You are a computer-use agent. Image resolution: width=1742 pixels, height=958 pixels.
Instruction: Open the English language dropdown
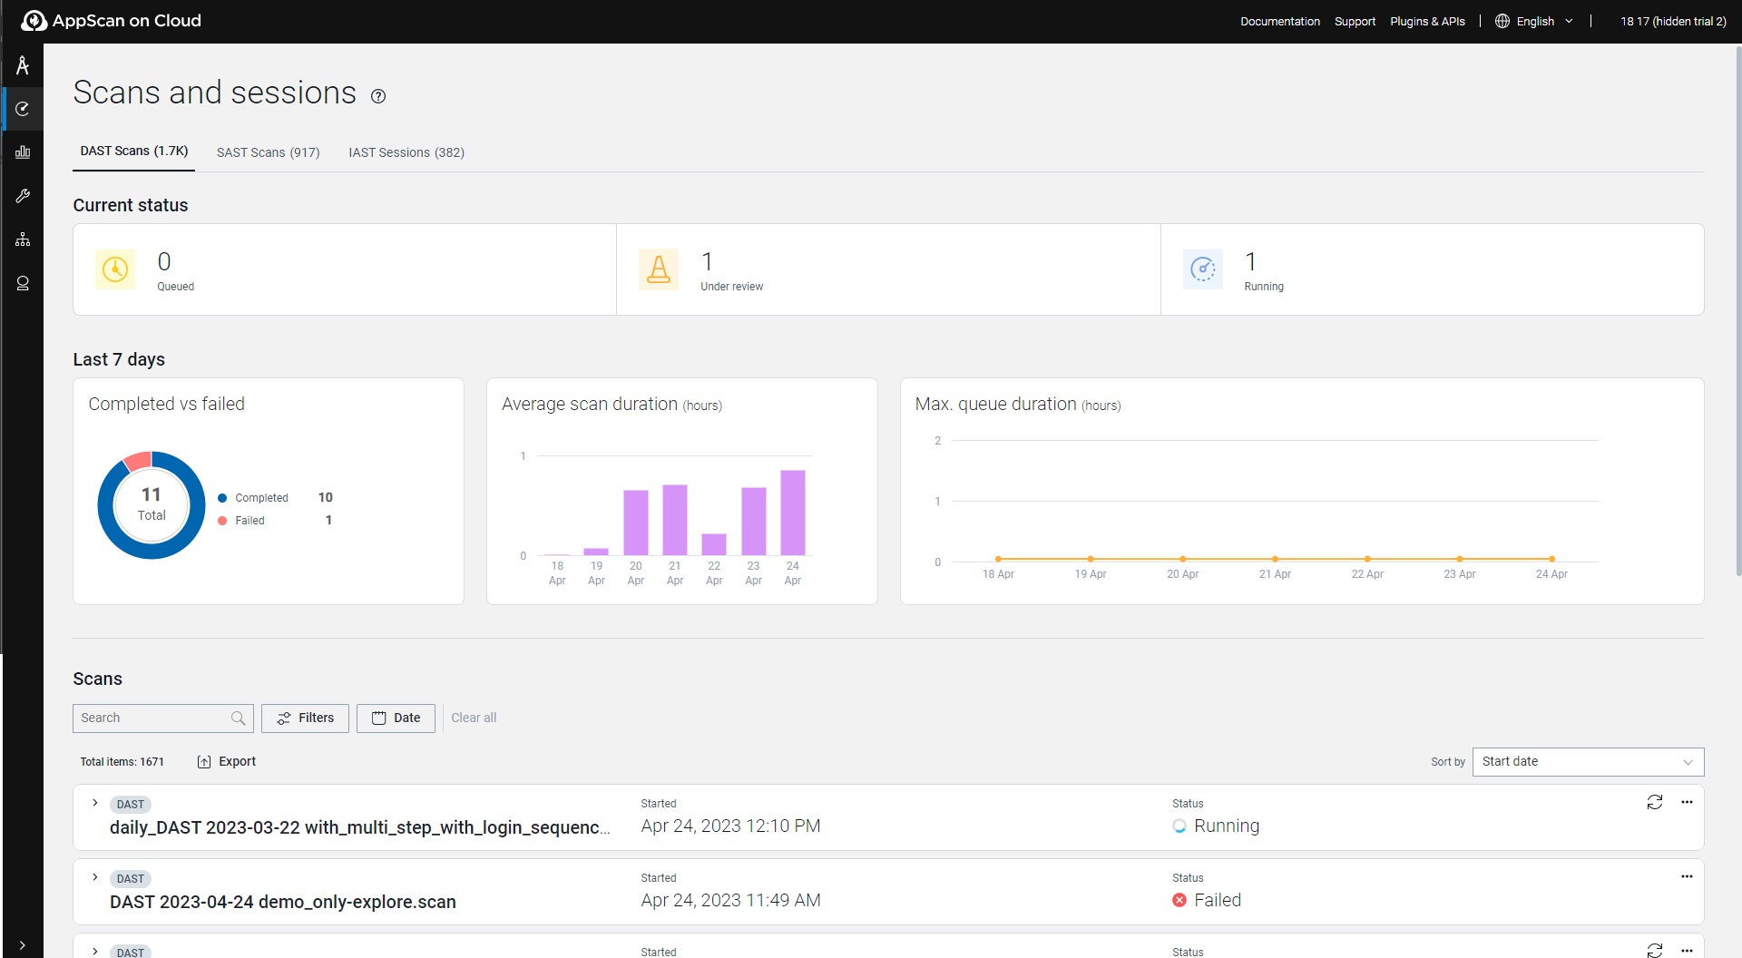click(1534, 22)
